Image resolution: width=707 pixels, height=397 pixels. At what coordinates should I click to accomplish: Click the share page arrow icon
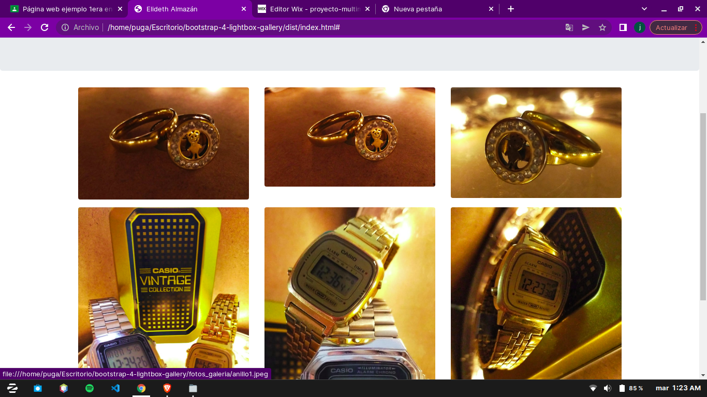586,27
